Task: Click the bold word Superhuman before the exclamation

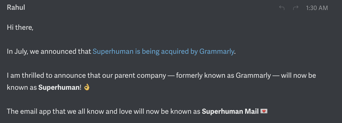Action: click(59, 88)
